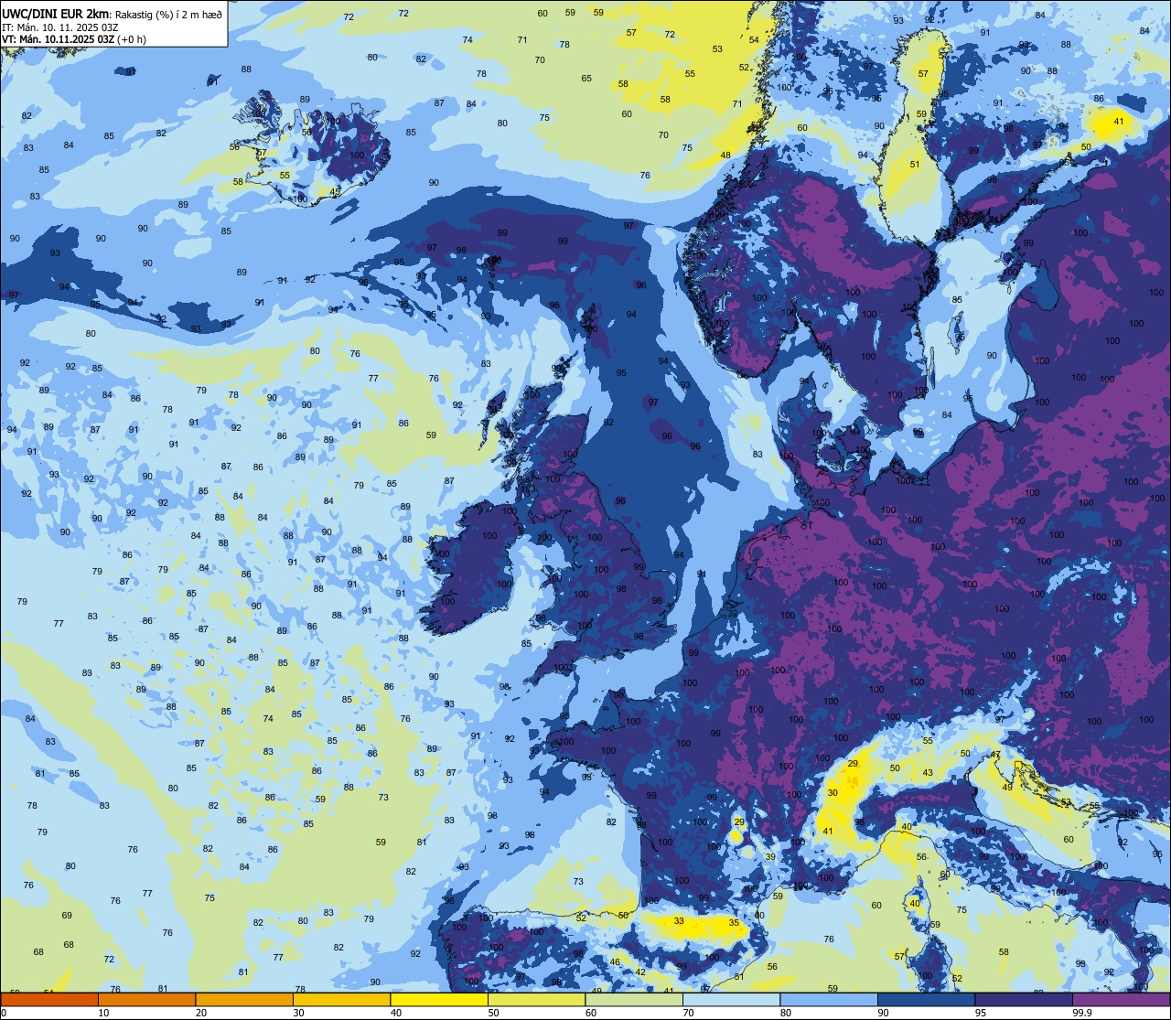Image resolution: width=1171 pixels, height=1020 pixels.
Task: Select the legend swatch between 30 and 40
Action: [x=341, y=999]
